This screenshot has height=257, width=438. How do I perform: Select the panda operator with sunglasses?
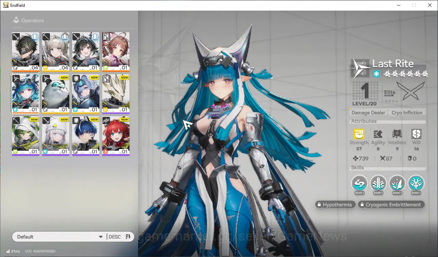[56, 94]
